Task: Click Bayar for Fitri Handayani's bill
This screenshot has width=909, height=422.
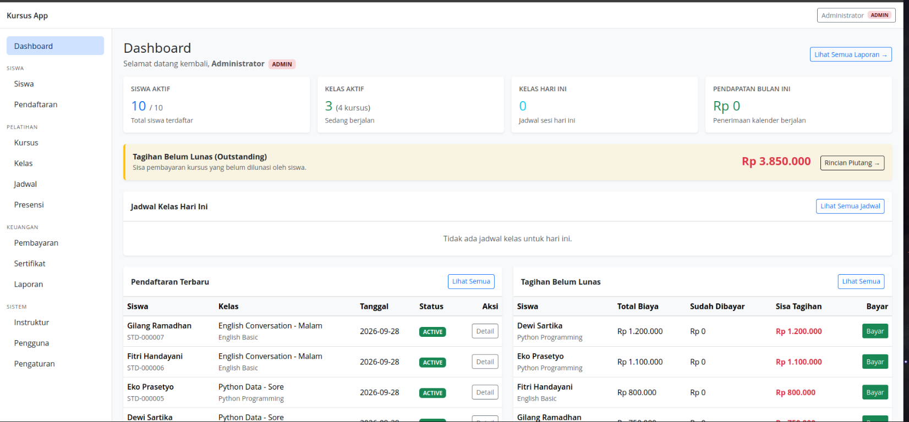Action: click(875, 392)
